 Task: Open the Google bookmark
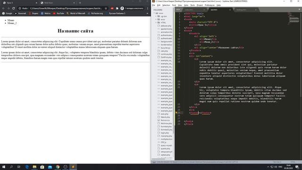pos(7,13)
